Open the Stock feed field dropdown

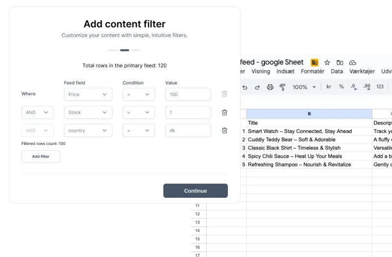pos(88,113)
